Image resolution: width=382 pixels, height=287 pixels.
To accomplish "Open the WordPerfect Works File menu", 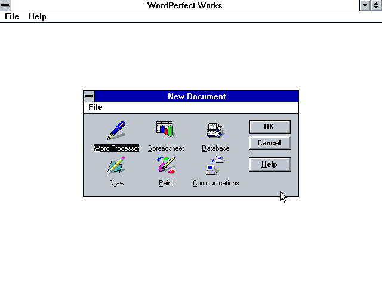I will (x=12, y=17).
